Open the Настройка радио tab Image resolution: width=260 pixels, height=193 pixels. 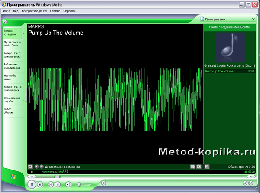pos(13,77)
